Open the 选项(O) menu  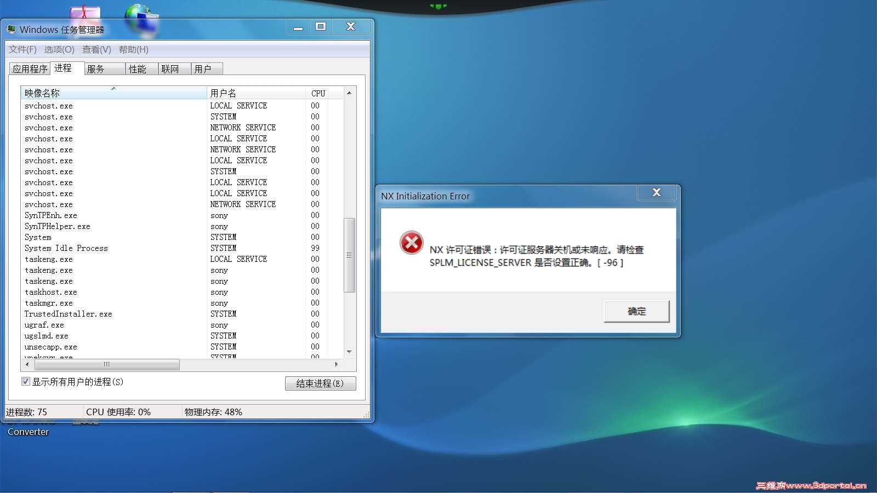59,49
